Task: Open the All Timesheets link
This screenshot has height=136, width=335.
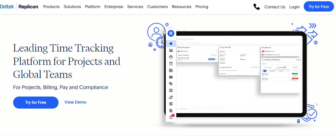Action: 214,55
